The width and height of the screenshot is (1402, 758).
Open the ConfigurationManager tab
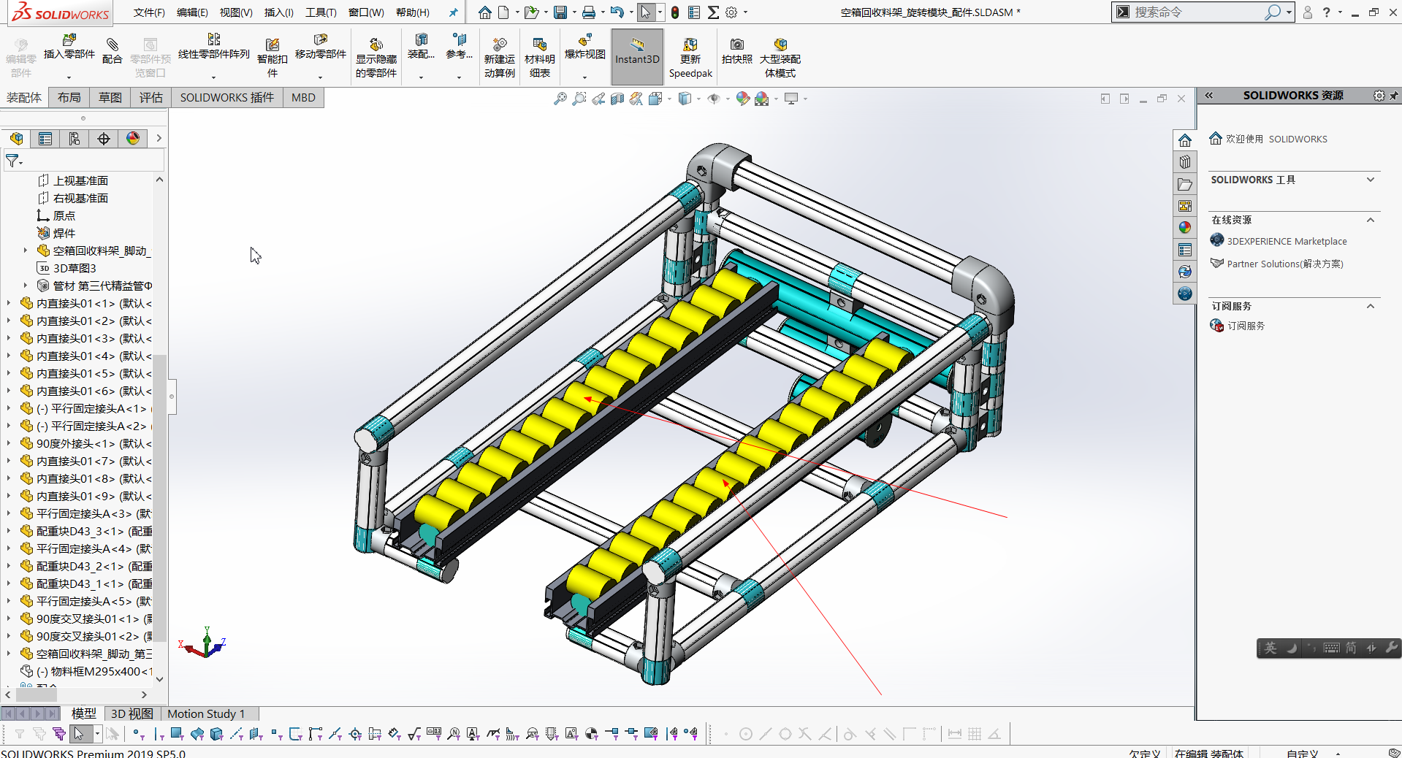click(75, 139)
